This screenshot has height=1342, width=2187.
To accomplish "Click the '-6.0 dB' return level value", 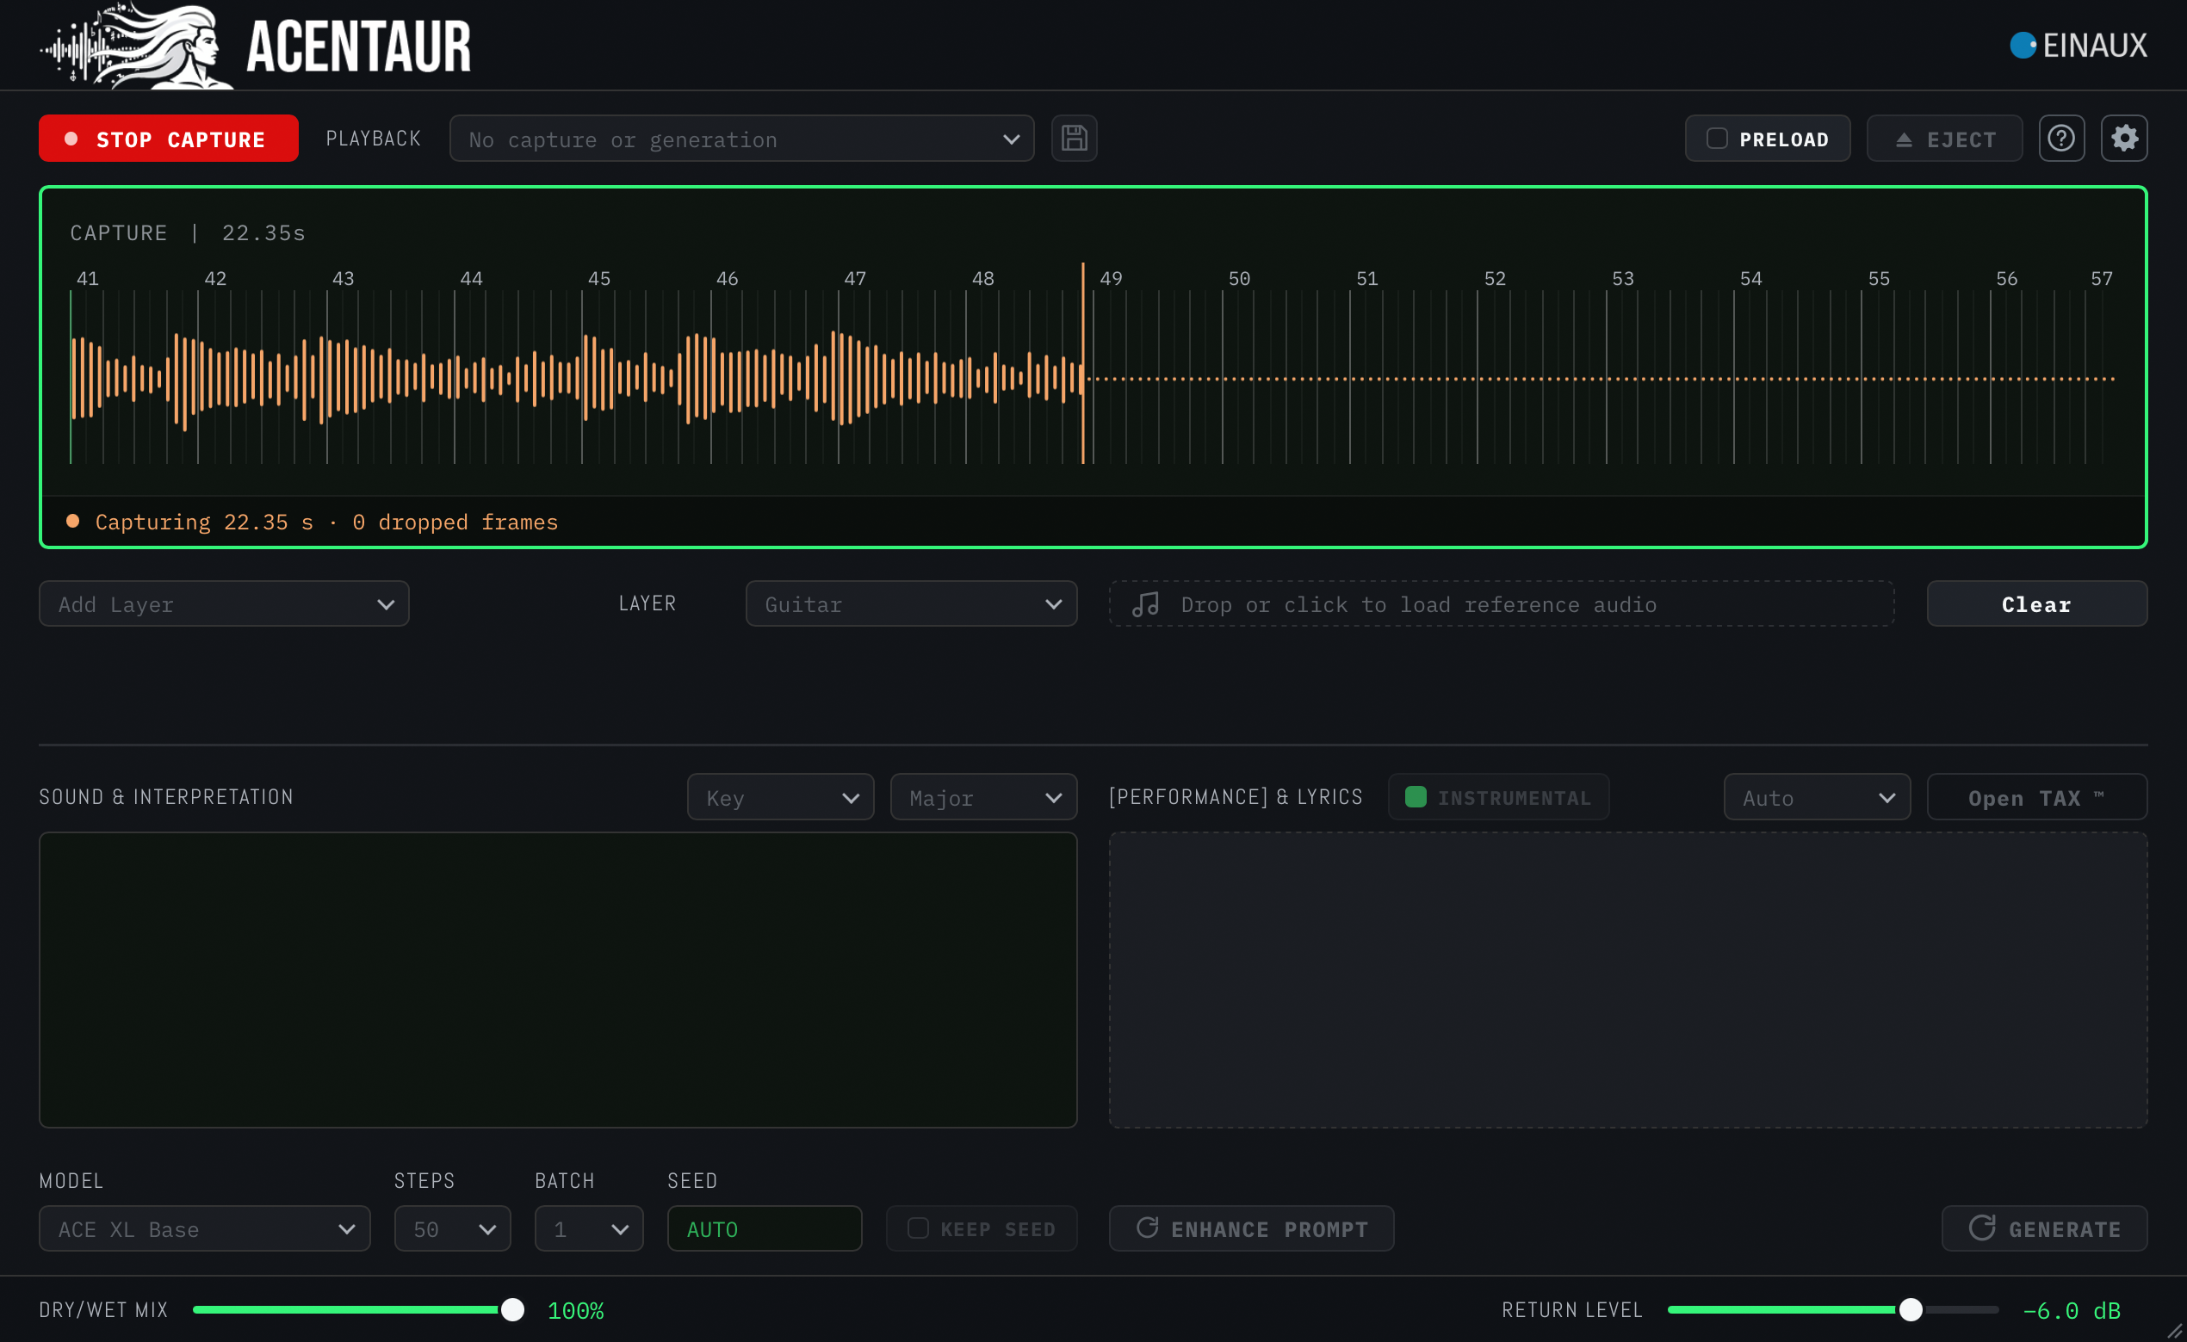I will click(2071, 1311).
